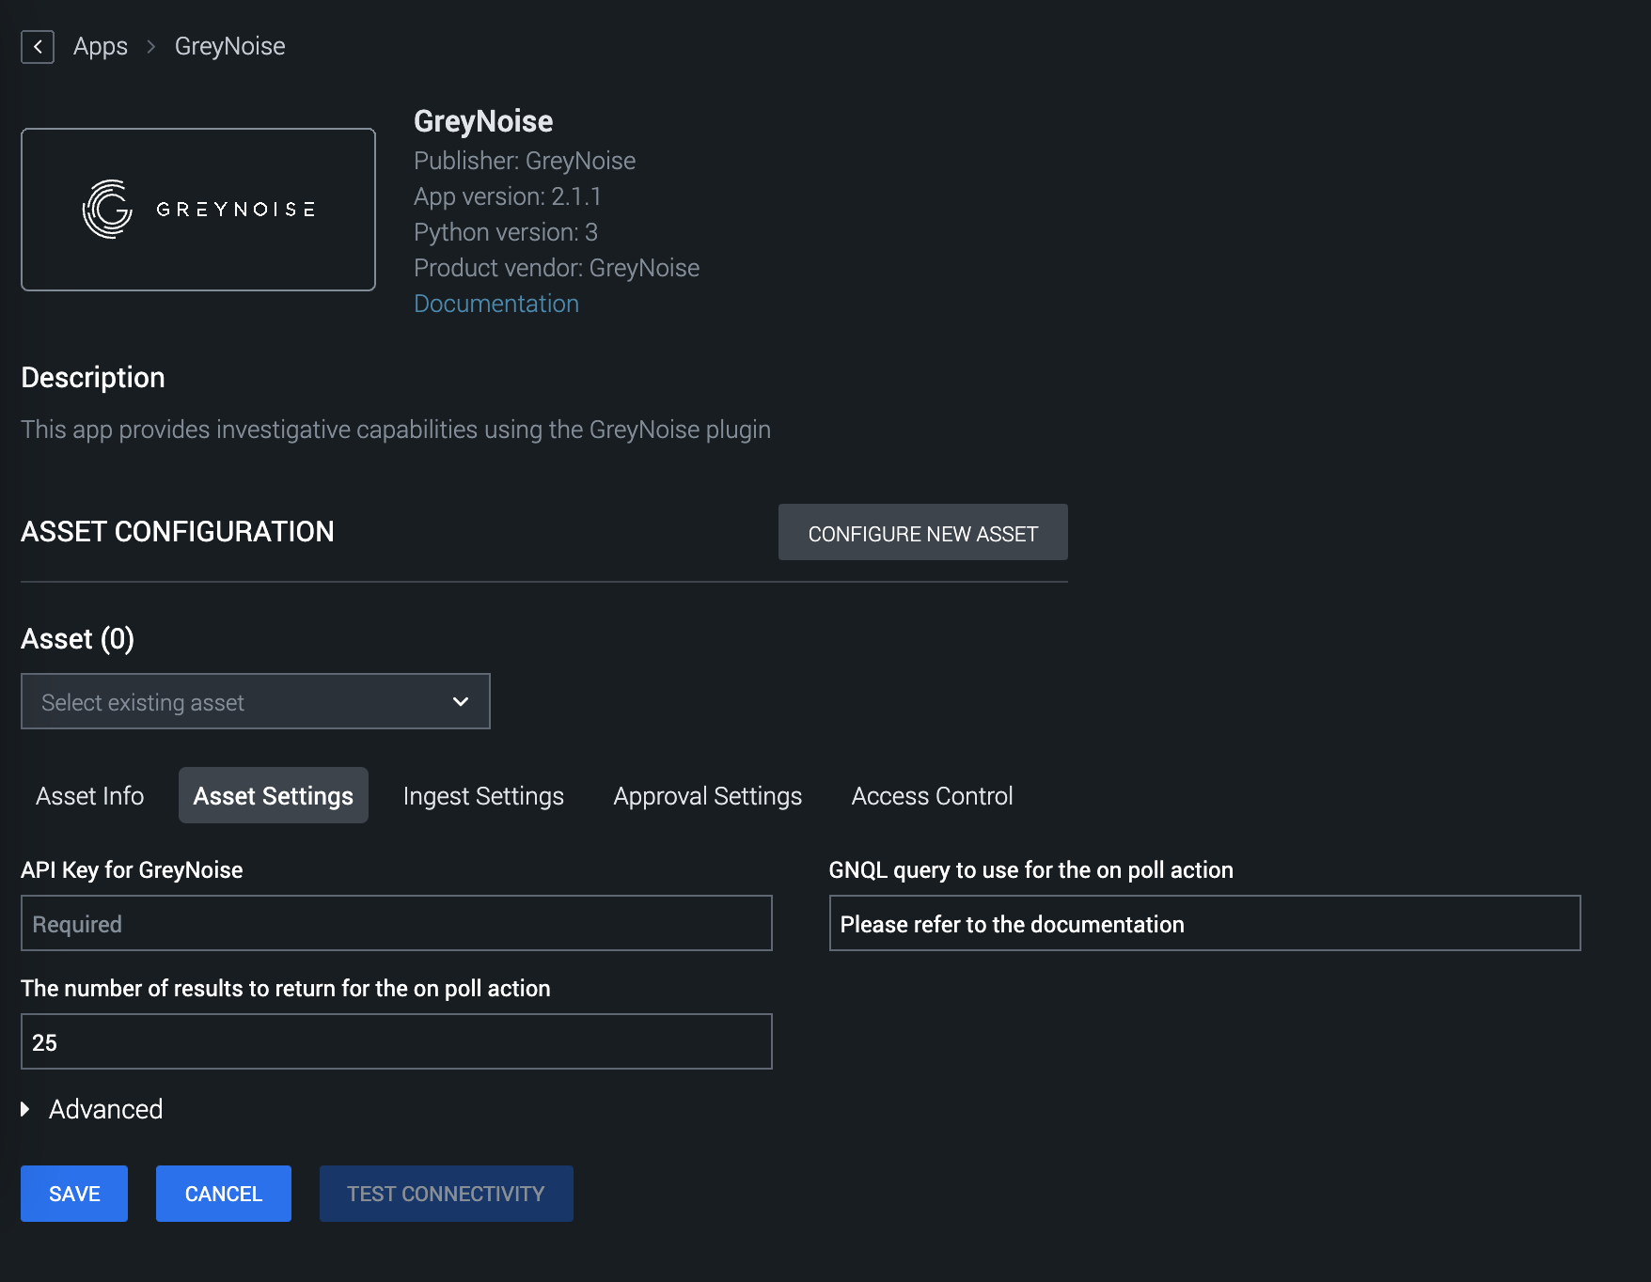Go to Apps breadcrumb

tap(101, 46)
